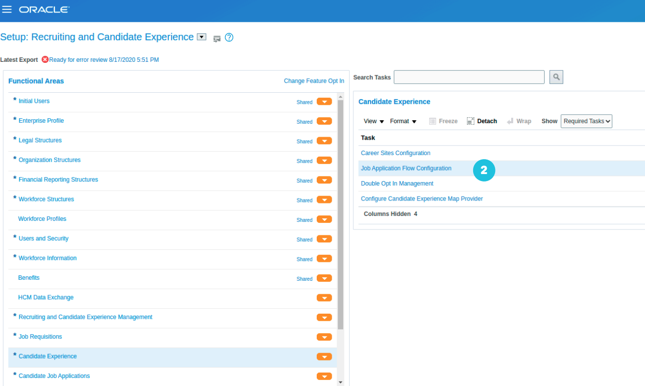Click the Task column header
Viewport: 645px width, 386px height.
coord(368,138)
